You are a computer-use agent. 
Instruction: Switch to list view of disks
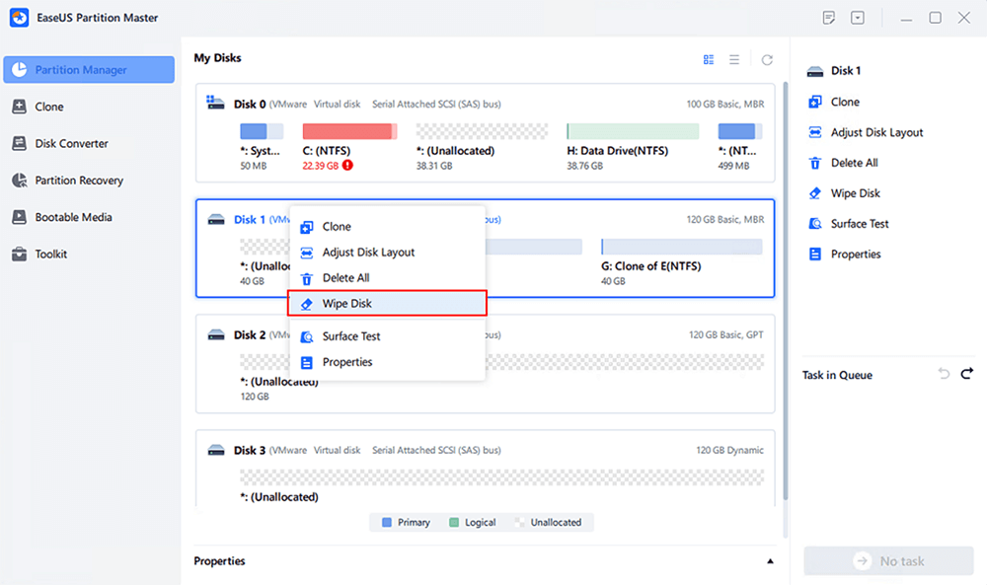734,58
